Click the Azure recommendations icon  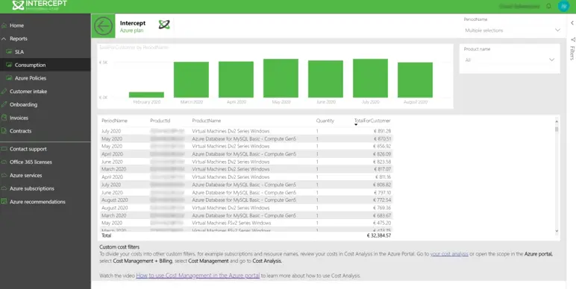[x=4, y=201]
